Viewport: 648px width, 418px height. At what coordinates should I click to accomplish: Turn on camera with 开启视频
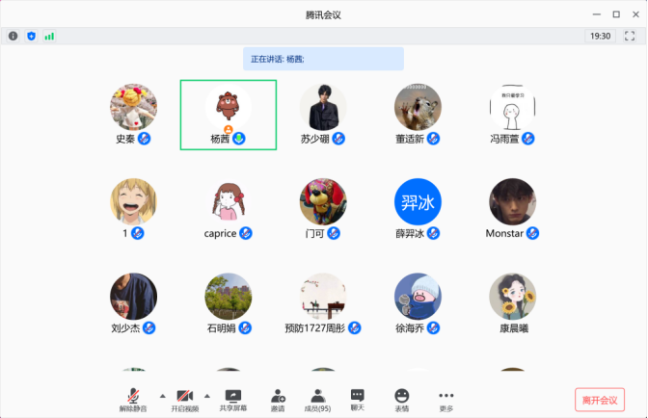click(x=184, y=399)
